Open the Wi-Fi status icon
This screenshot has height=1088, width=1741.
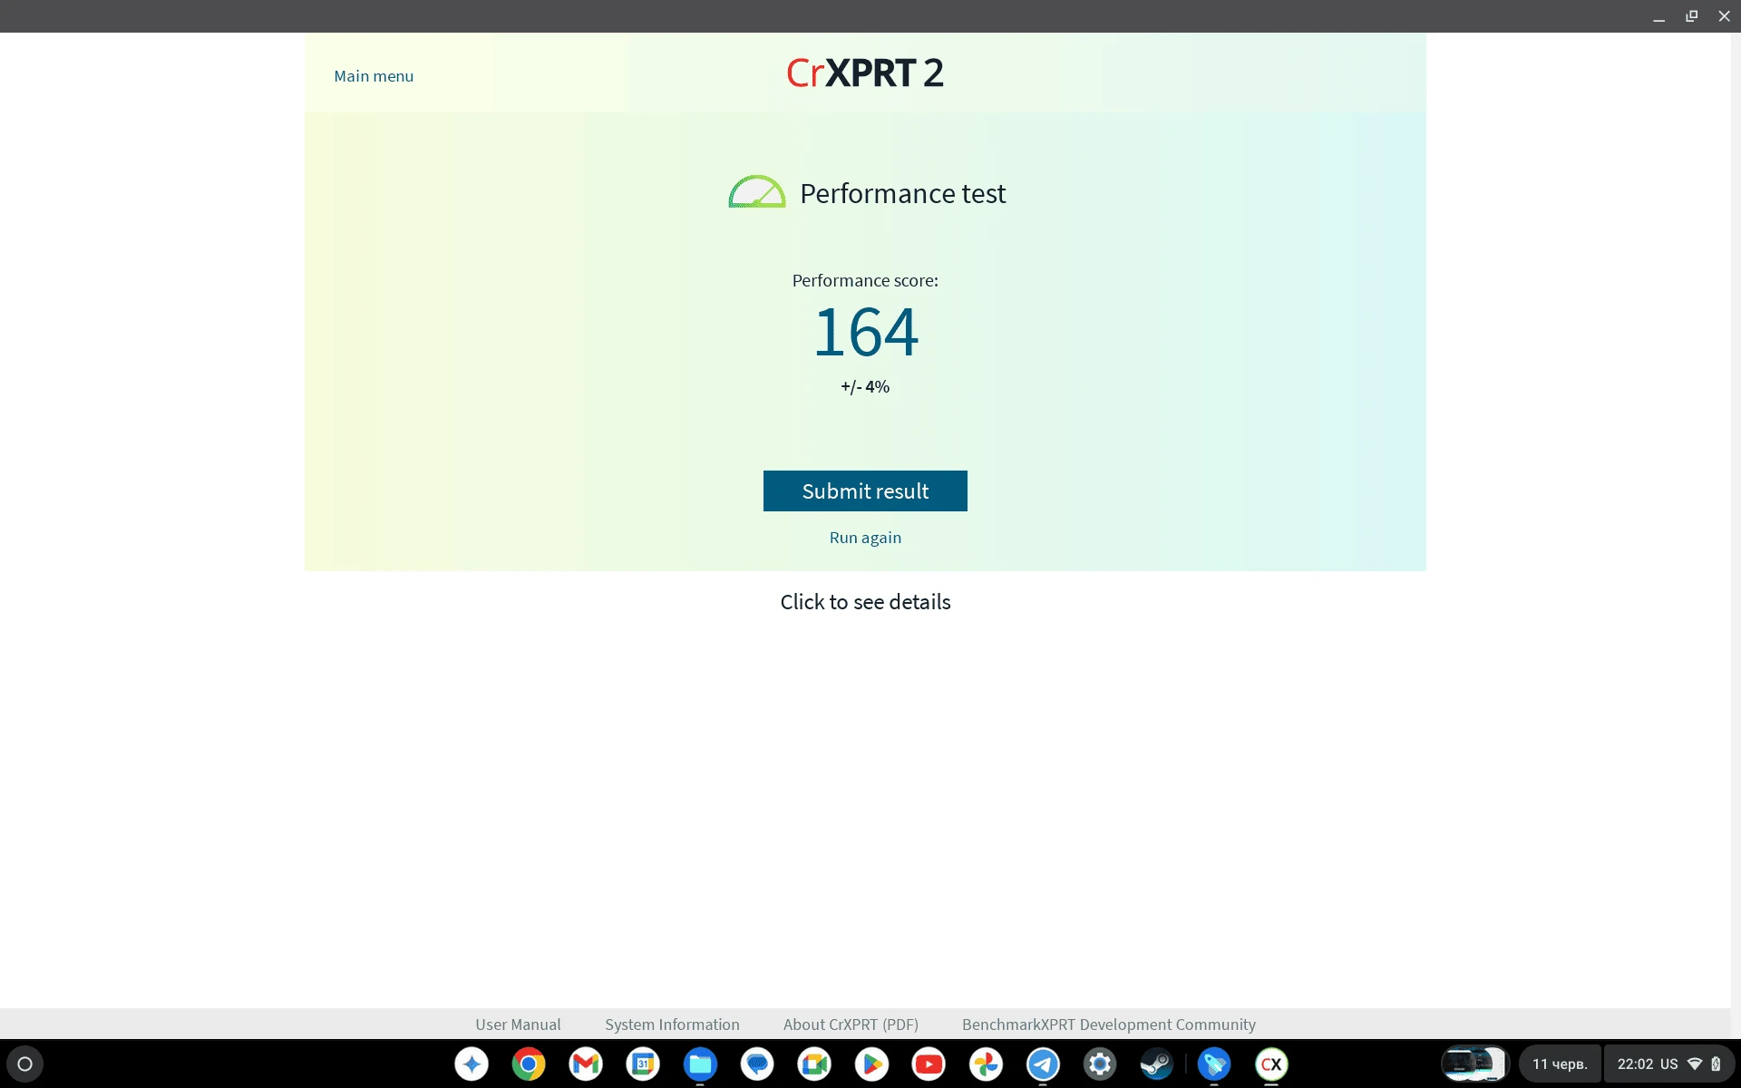pyautogui.click(x=1694, y=1064)
